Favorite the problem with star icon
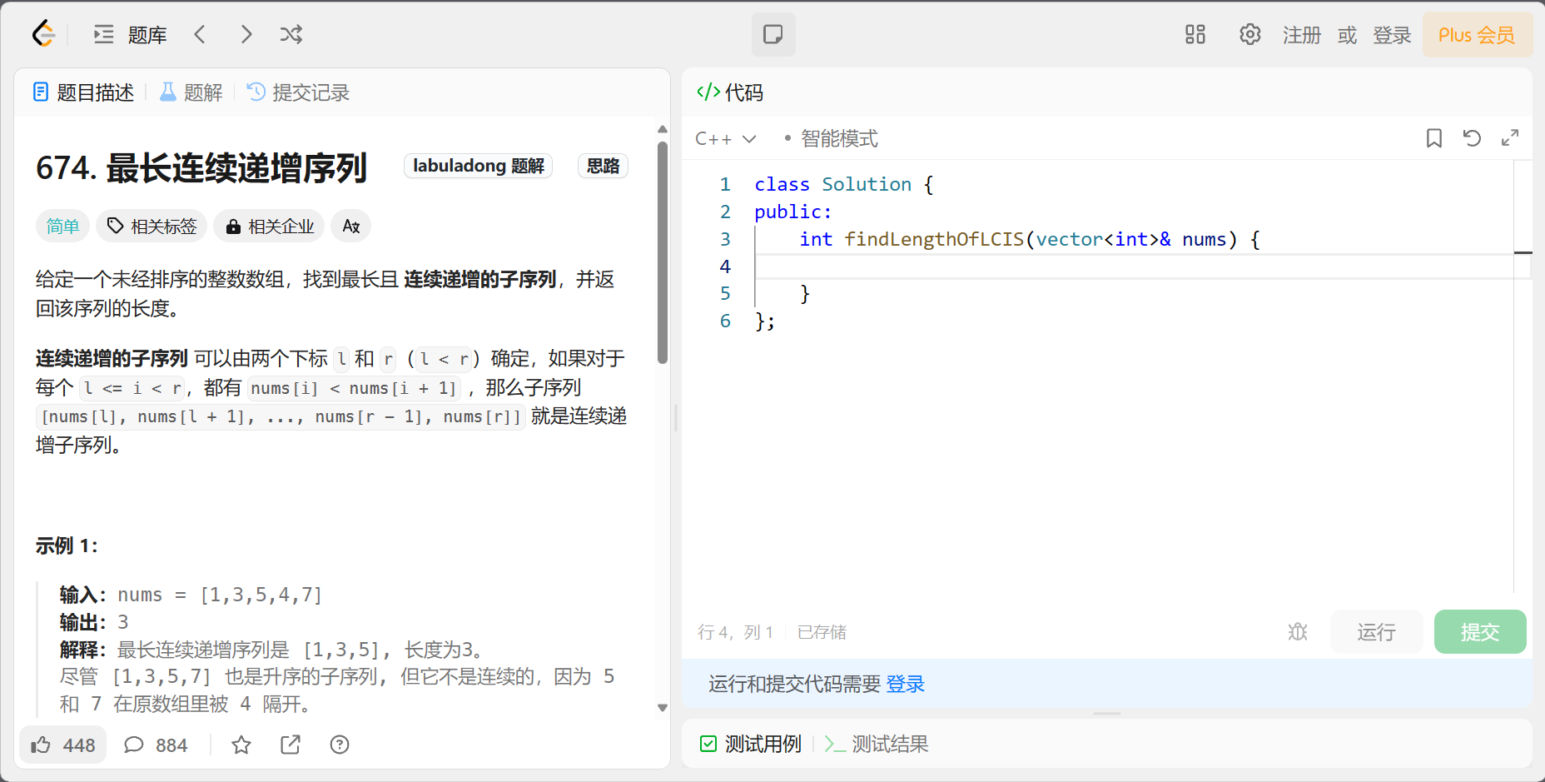Image resolution: width=1545 pixels, height=782 pixels. (241, 745)
